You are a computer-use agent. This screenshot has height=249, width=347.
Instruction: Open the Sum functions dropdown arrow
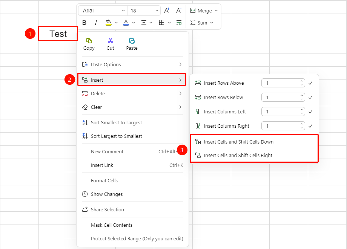coord(212,23)
